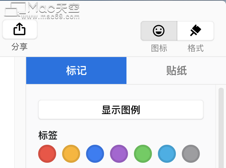Click the share export icon
226x168 pixels.
coord(20,29)
